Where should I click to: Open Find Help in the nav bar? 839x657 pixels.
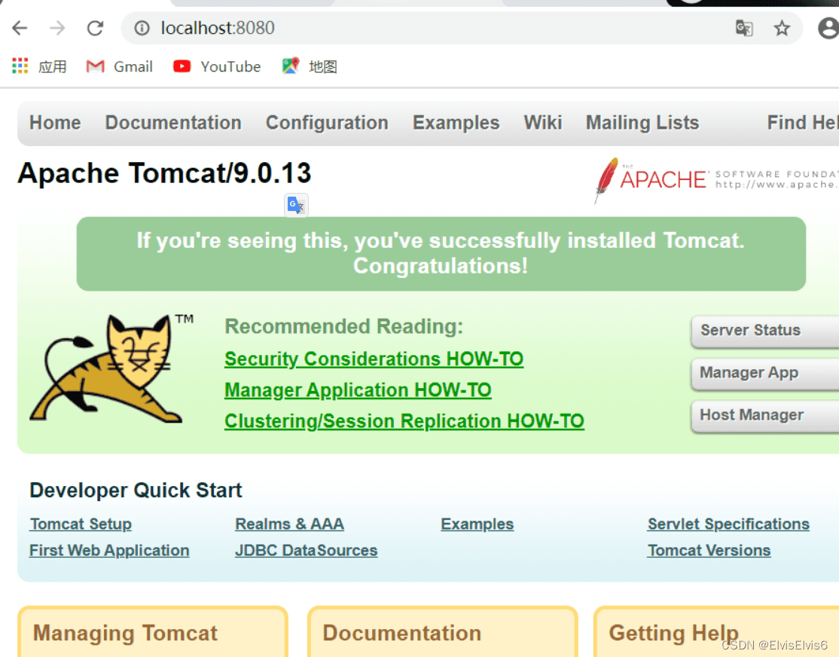coord(803,123)
